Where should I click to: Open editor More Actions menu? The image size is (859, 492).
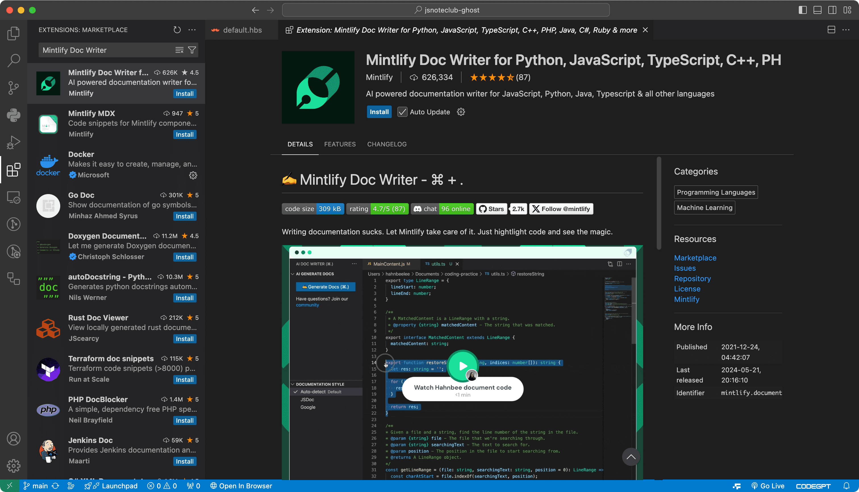[846, 30]
